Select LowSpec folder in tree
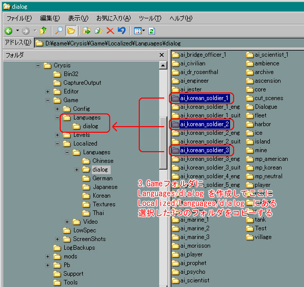 pyautogui.click(x=80, y=230)
